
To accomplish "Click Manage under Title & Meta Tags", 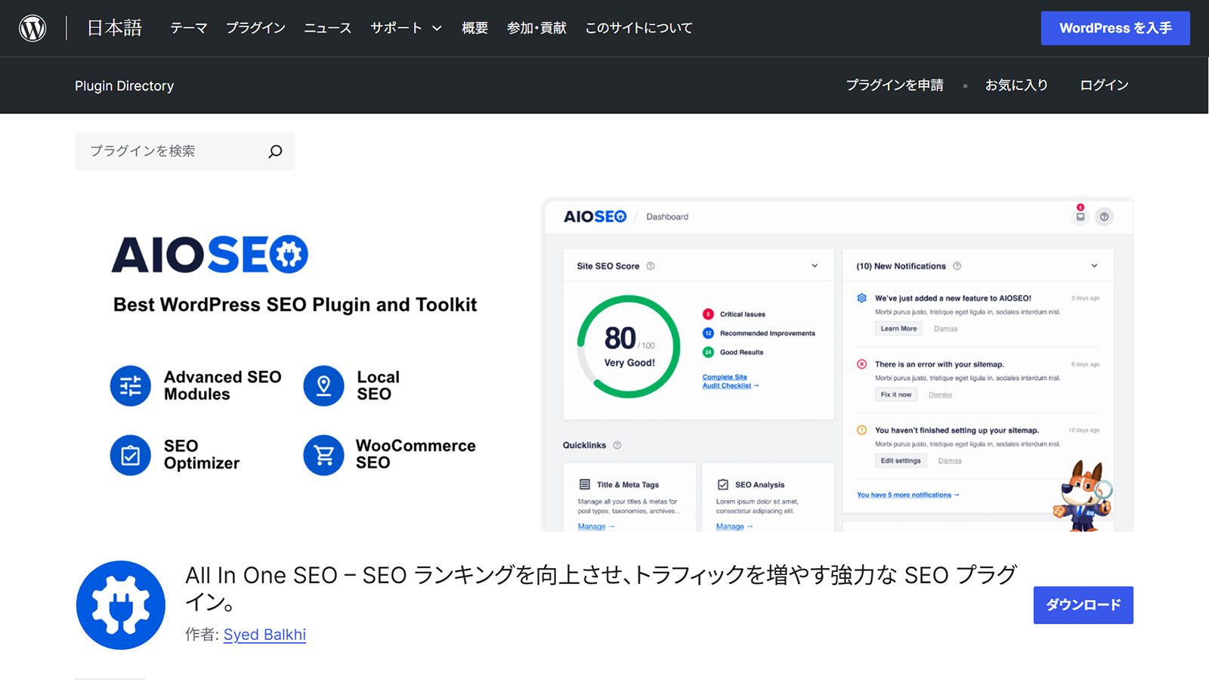I will click(596, 527).
